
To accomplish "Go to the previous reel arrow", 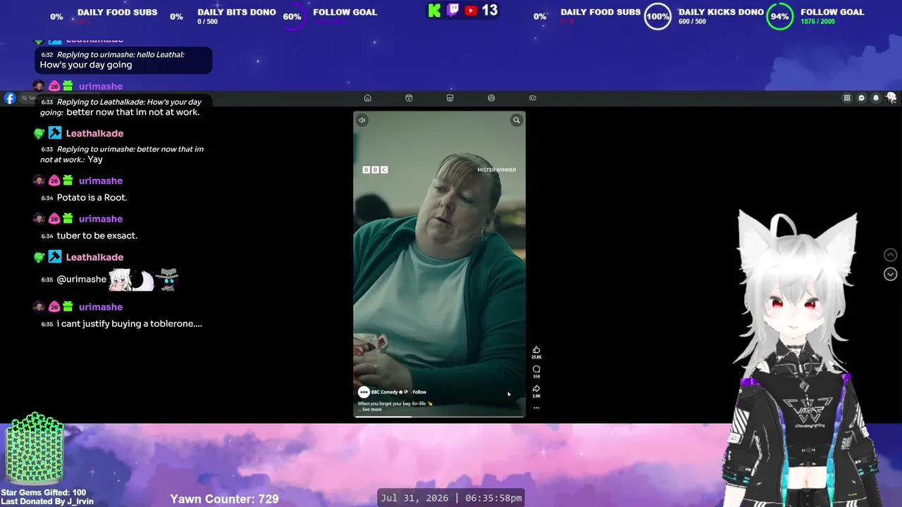I will coord(891,255).
